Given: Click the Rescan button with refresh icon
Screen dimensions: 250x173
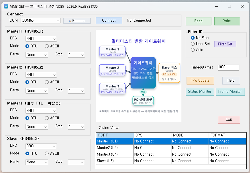Looking at the screenshot, I should coord(77,21).
